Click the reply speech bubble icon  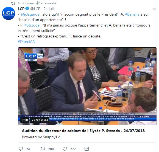(21, 149)
